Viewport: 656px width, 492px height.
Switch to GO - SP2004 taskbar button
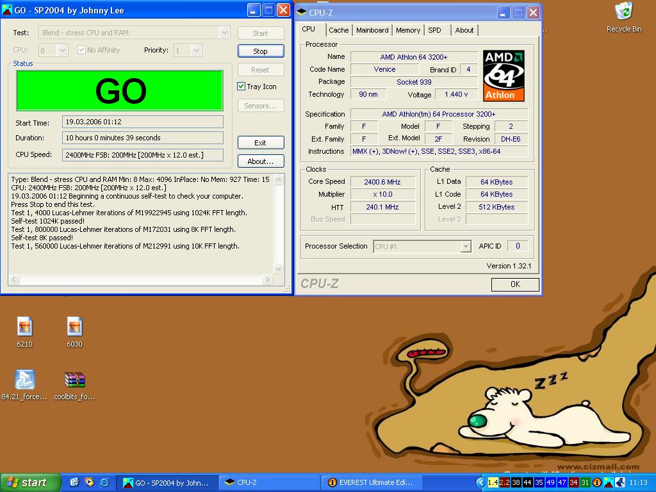167,483
